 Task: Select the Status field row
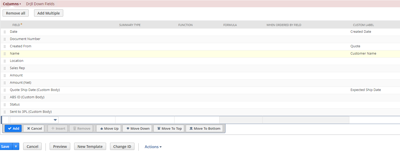point(200,105)
